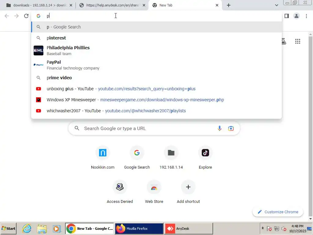Click the Action Center flag tray icon
Screen dimensions: 313x235
click(269, 229)
